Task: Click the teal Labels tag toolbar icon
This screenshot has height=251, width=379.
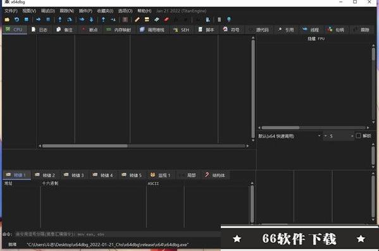Action: (x=157, y=20)
